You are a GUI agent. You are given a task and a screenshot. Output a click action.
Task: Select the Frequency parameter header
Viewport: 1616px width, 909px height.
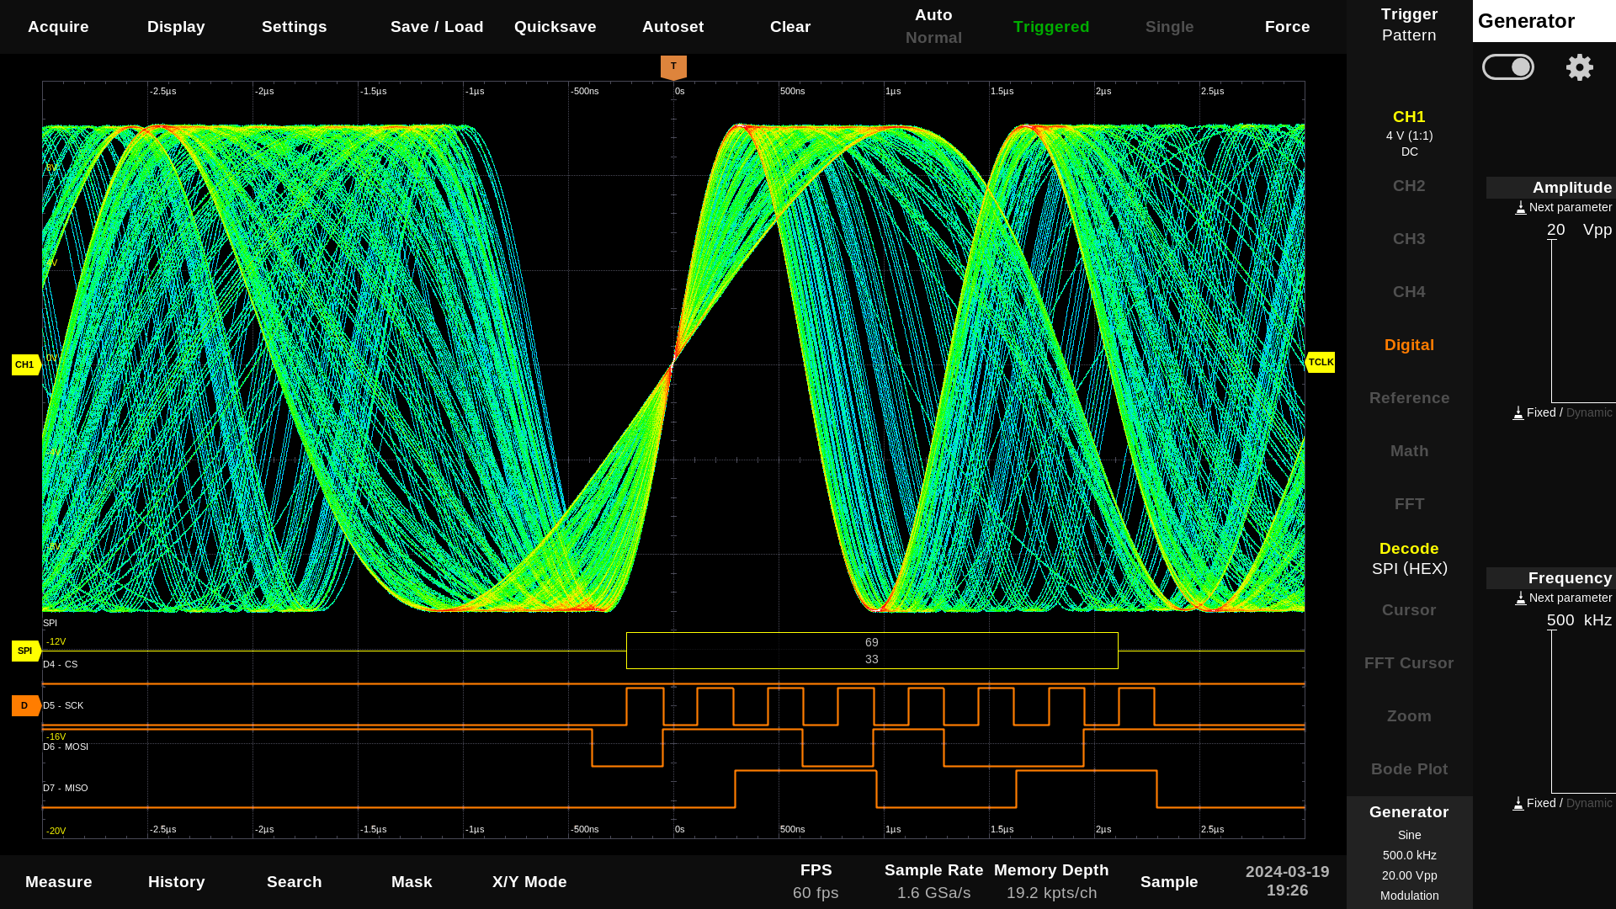pyautogui.click(x=1550, y=578)
